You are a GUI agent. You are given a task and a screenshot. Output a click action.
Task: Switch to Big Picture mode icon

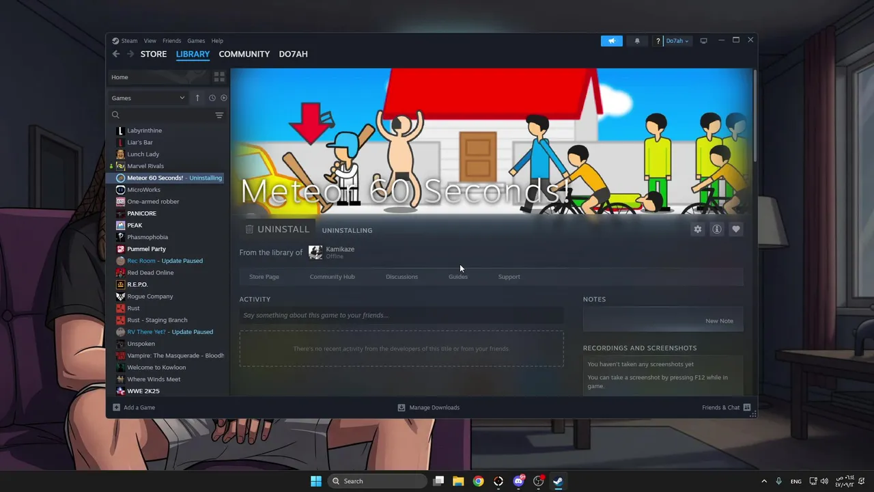[x=703, y=41]
